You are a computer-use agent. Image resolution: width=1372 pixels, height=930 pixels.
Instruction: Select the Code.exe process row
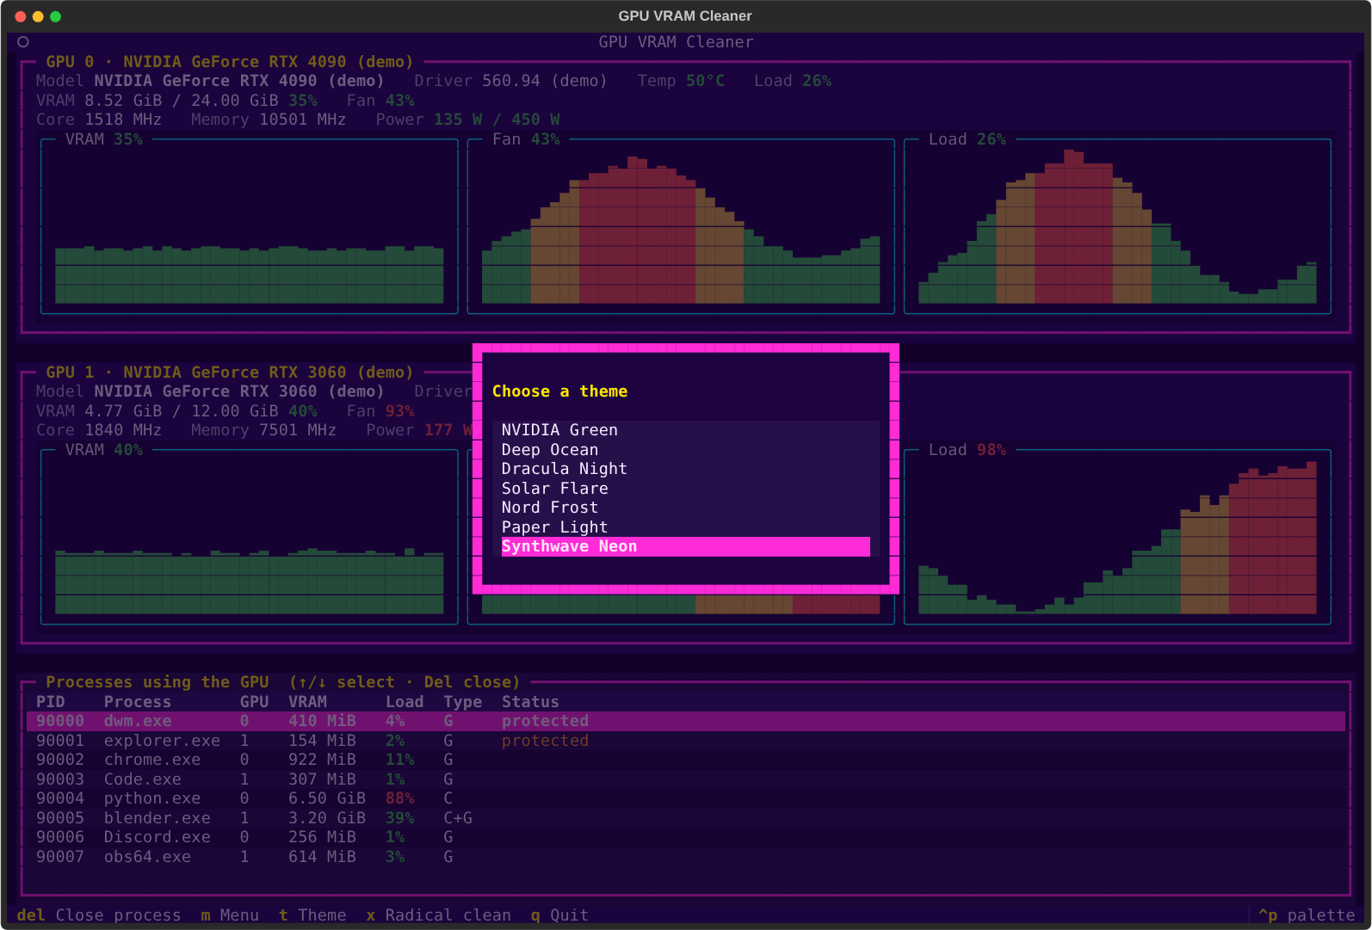pos(685,779)
